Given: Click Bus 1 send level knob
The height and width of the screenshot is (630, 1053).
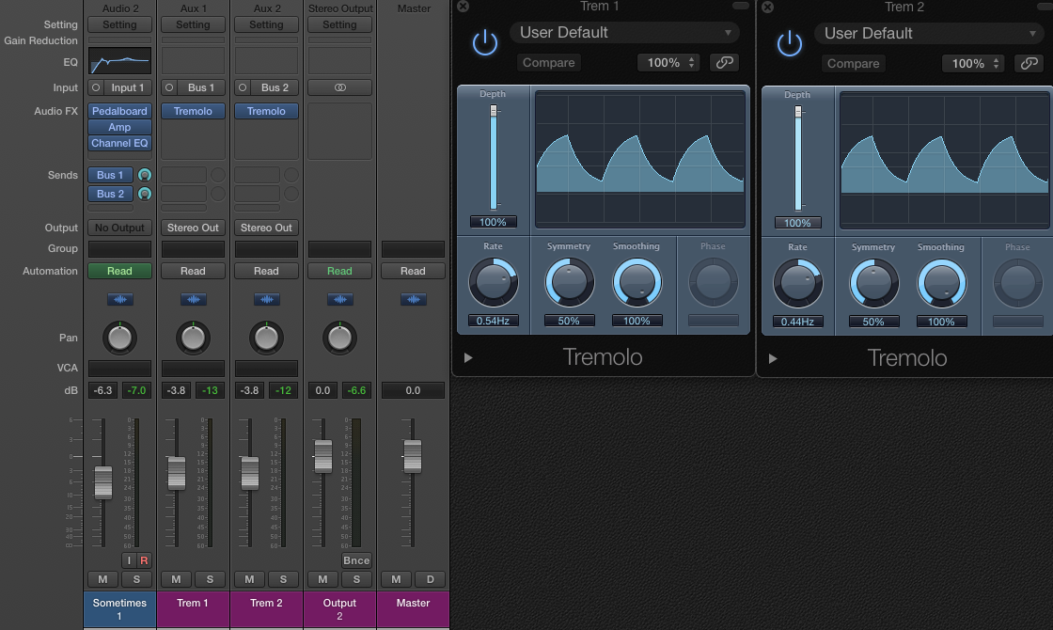Looking at the screenshot, I should point(145,175).
